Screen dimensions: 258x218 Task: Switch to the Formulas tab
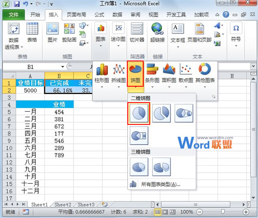[99, 15]
